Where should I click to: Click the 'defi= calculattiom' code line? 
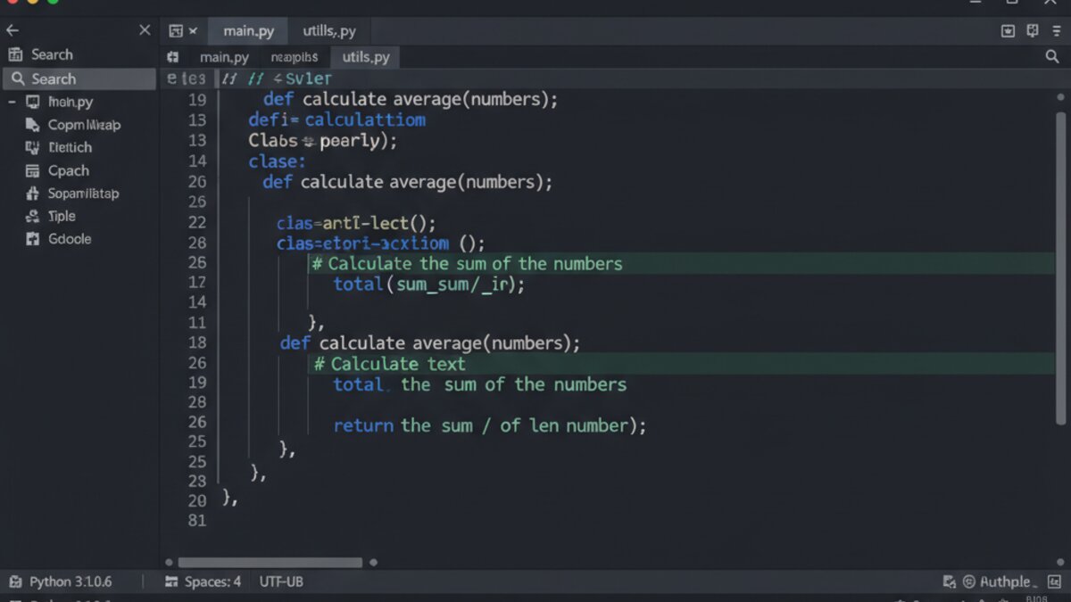click(337, 120)
